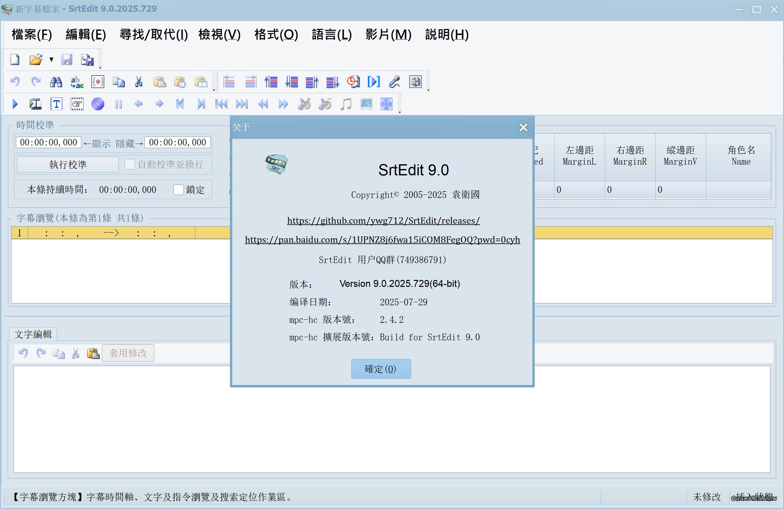The width and height of the screenshot is (784, 509).
Task: Select the 文字編輯 tab
Action: (x=33, y=334)
